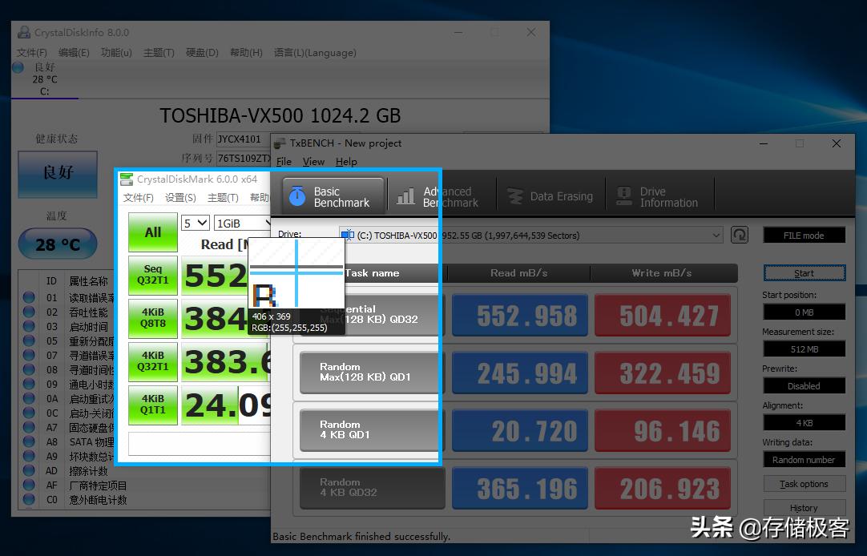Start the TxBENCH benchmark
Viewport: 867px width, 556px height.
804,273
